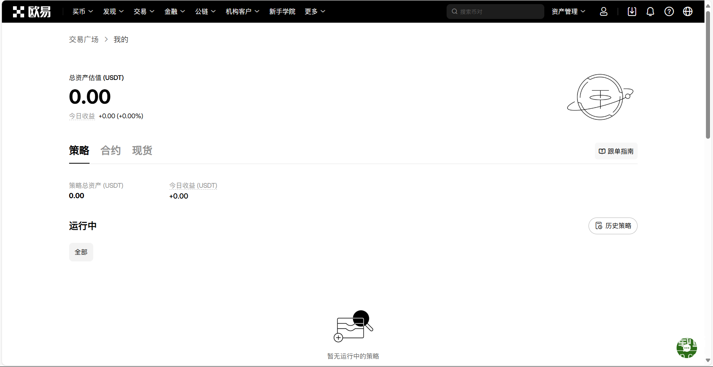Expand the 买币 dropdown menu

click(x=82, y=12)
